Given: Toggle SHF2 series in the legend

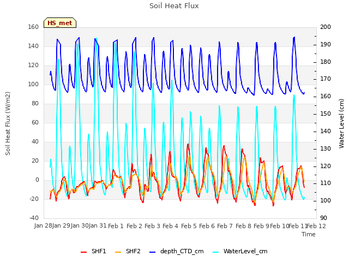Looking at the screenshot, I should click(128, 251).
